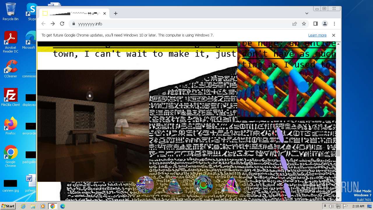The image size is (373, 210).
Task: Open a new Chrome tab
Action: 116,13
